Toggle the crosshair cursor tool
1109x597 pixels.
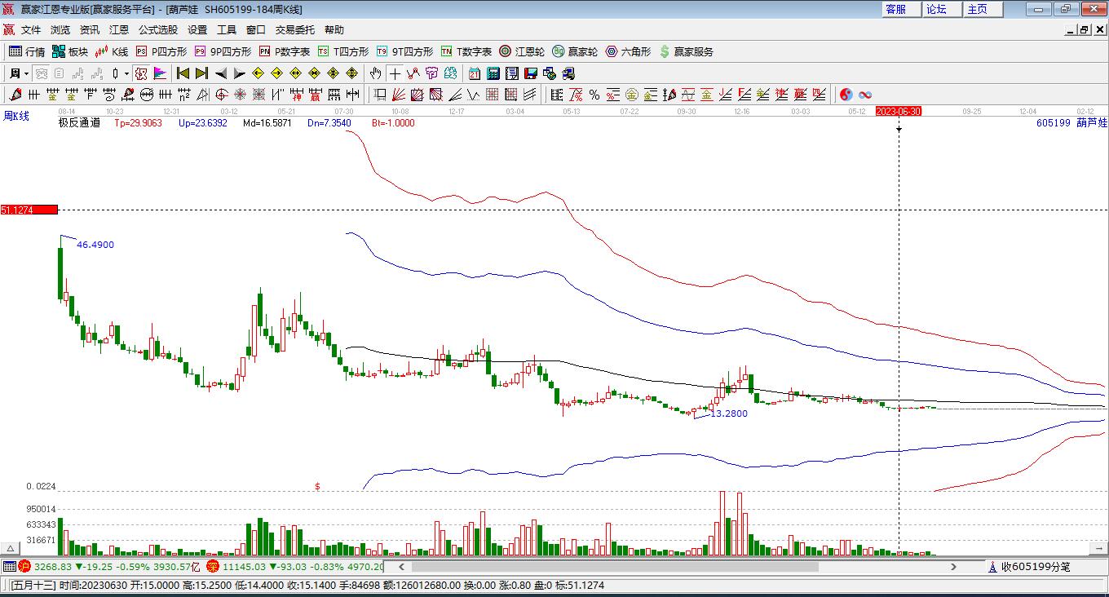tap(395, 73)
